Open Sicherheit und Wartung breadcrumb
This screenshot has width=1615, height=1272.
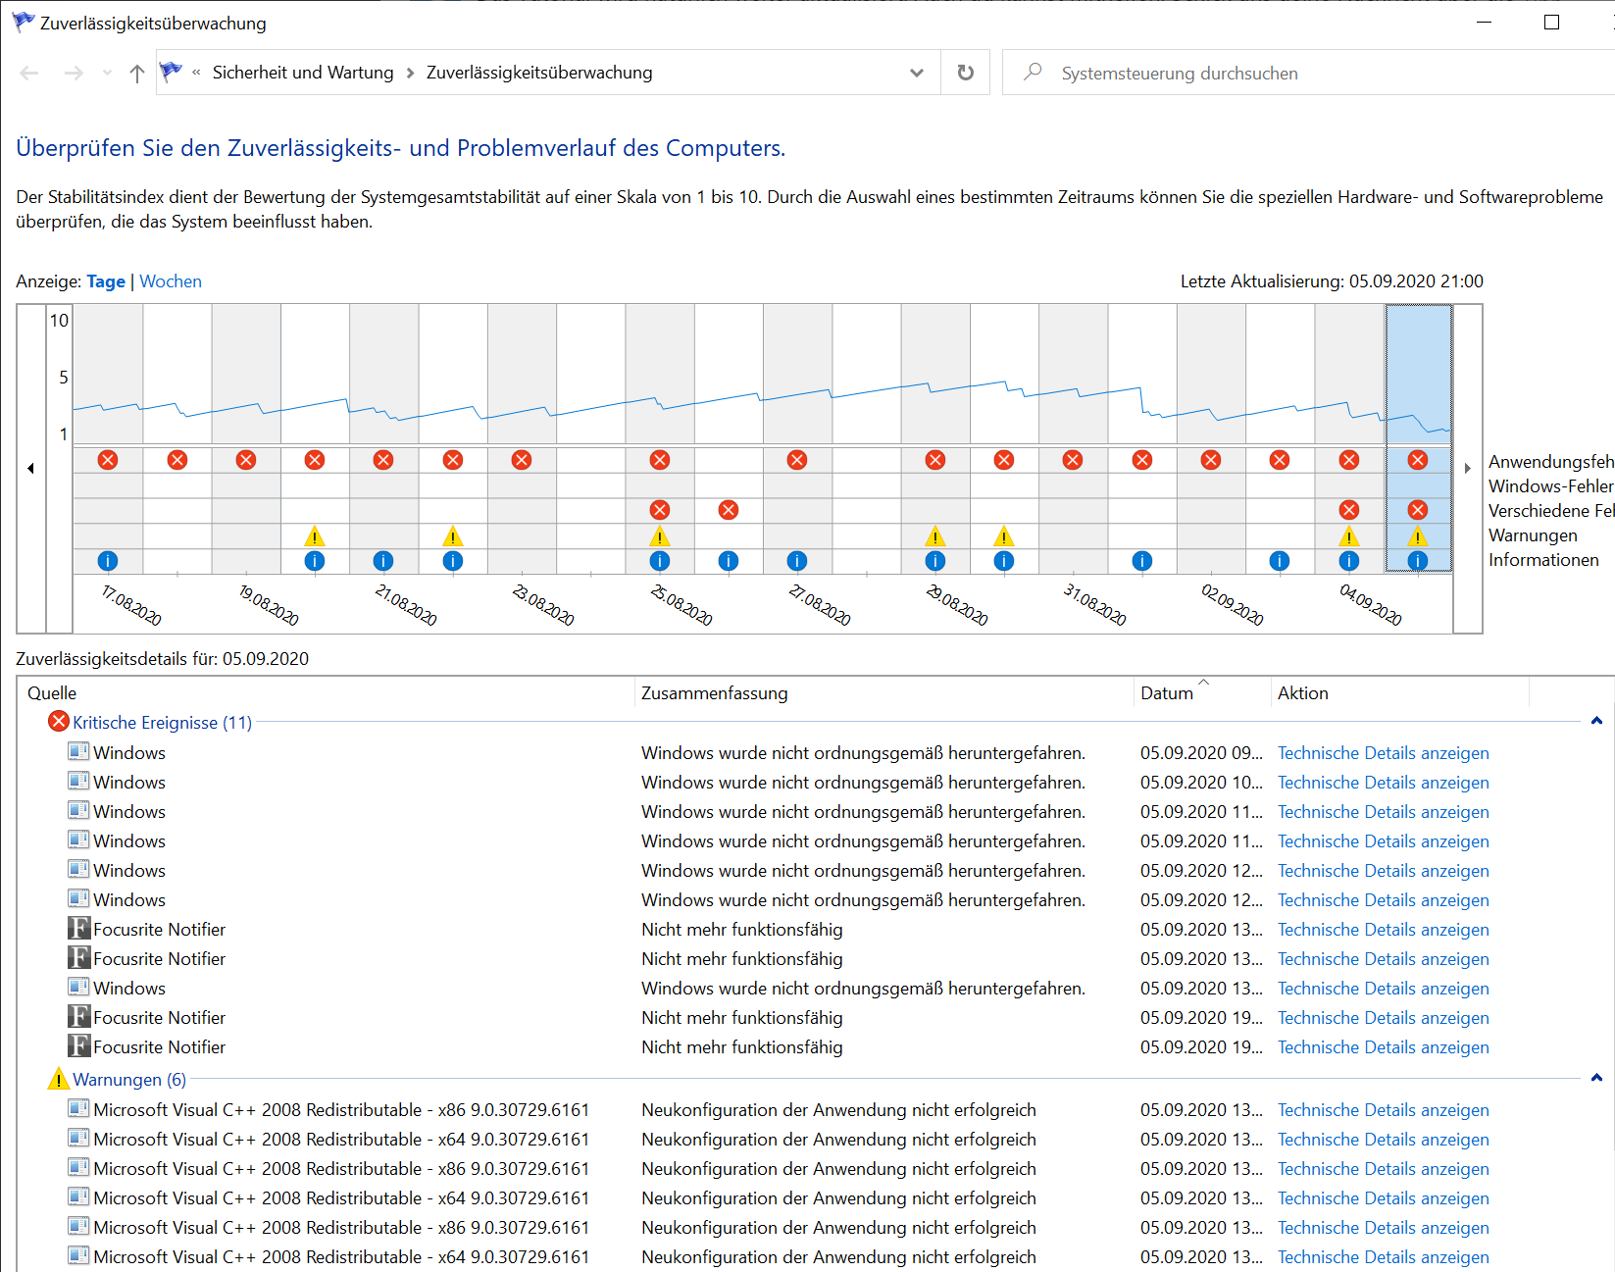[x=303, y=73]
